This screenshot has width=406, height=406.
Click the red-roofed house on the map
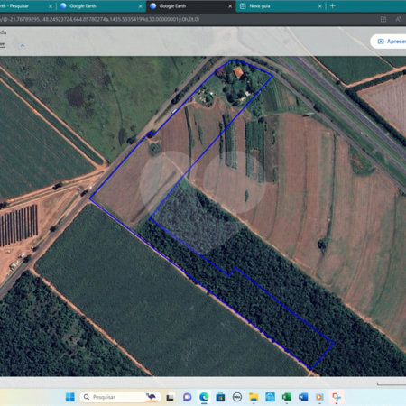[238, 72]
